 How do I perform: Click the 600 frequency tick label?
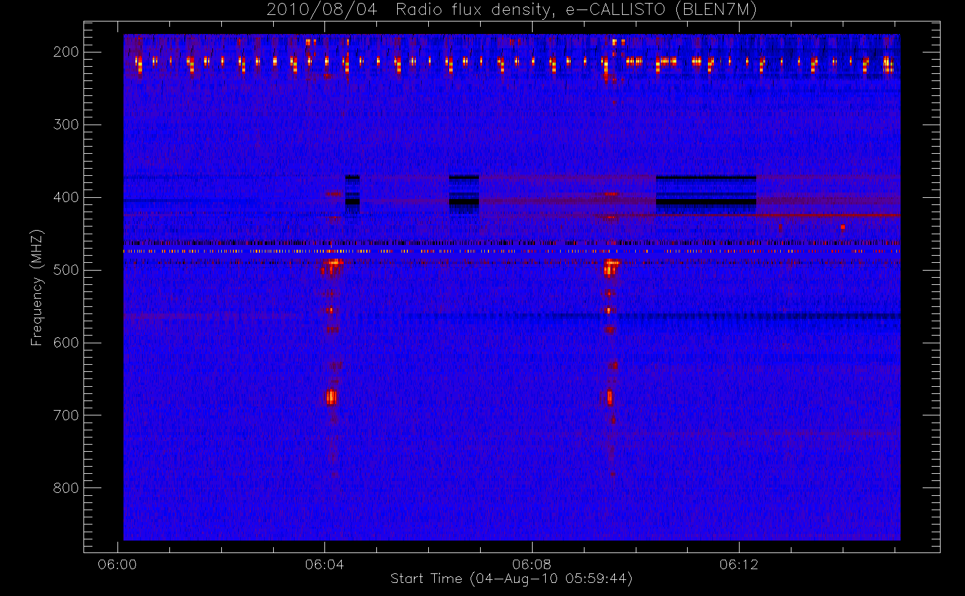66,343
